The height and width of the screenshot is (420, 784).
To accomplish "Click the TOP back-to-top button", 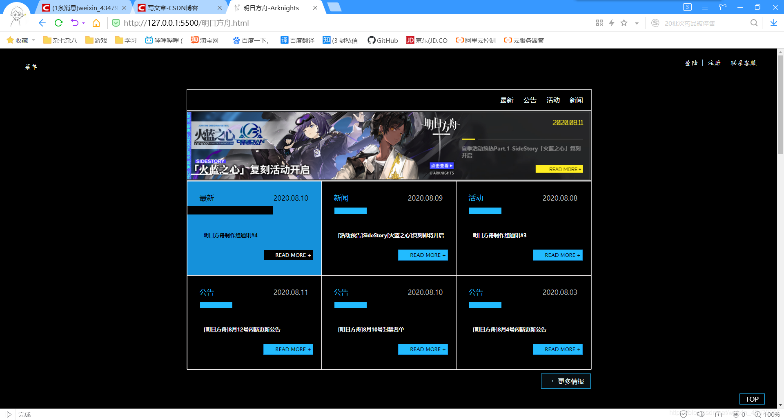I will click(752, 399).
